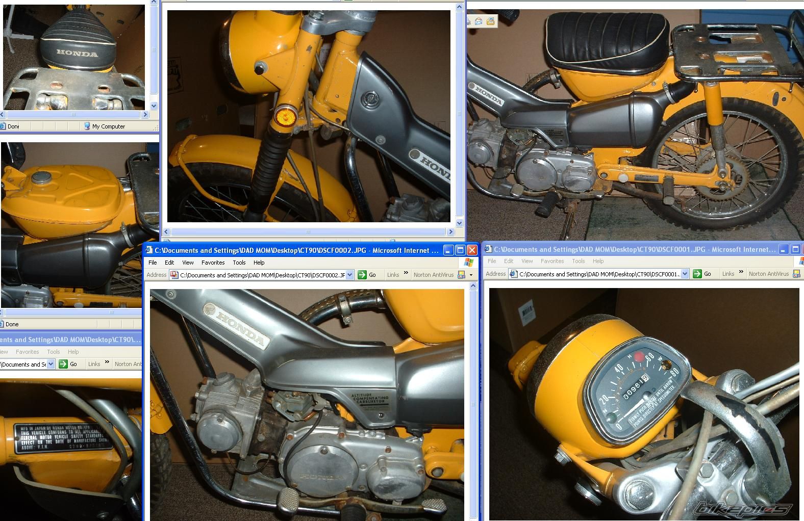The width and height of the screenshot is (804, 521).
Task: Click scroll-down arrow in top-left seat photo window
Action: pyautogui.click(x=155, y=106)
